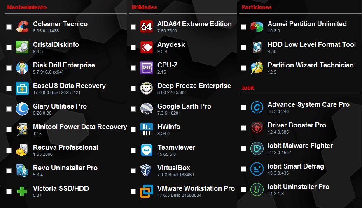Click the "Driver Booster Pro" title text
This screenshot has height=208, width=362.
point(297,125)
